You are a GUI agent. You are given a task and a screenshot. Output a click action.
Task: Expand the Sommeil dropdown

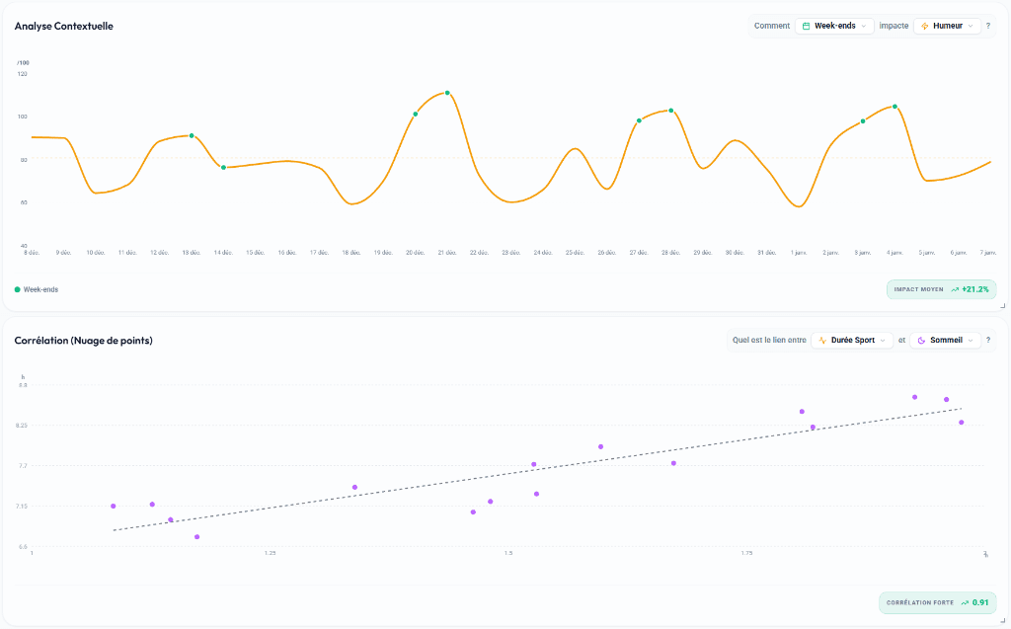(x=946, y=340)
